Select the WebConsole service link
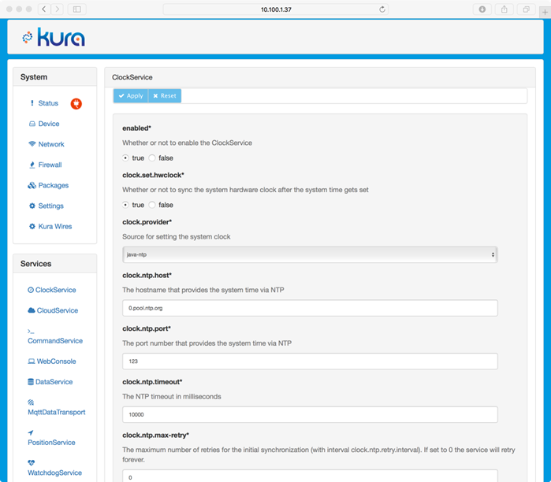551x482 pixels. click(56, 361)
